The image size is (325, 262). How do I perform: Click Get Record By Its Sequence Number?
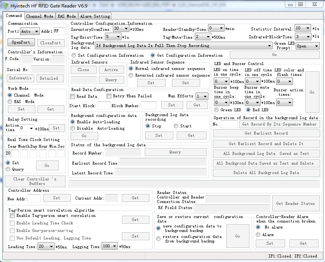[x=279, y=124]
